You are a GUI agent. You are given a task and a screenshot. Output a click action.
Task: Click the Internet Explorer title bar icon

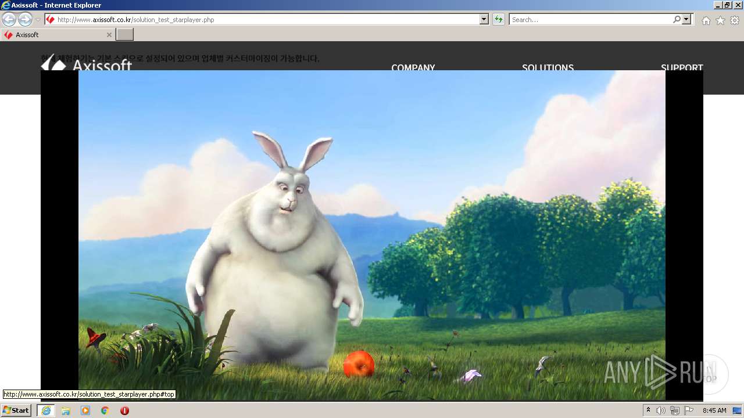[6, 5]
